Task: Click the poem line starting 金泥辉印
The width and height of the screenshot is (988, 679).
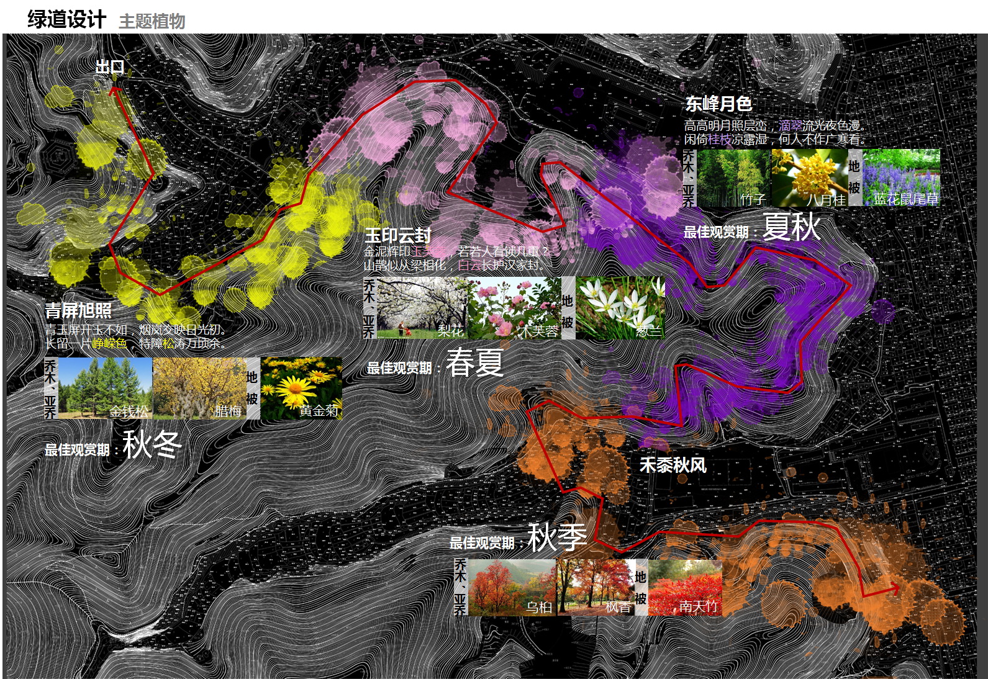Action: 457,251
